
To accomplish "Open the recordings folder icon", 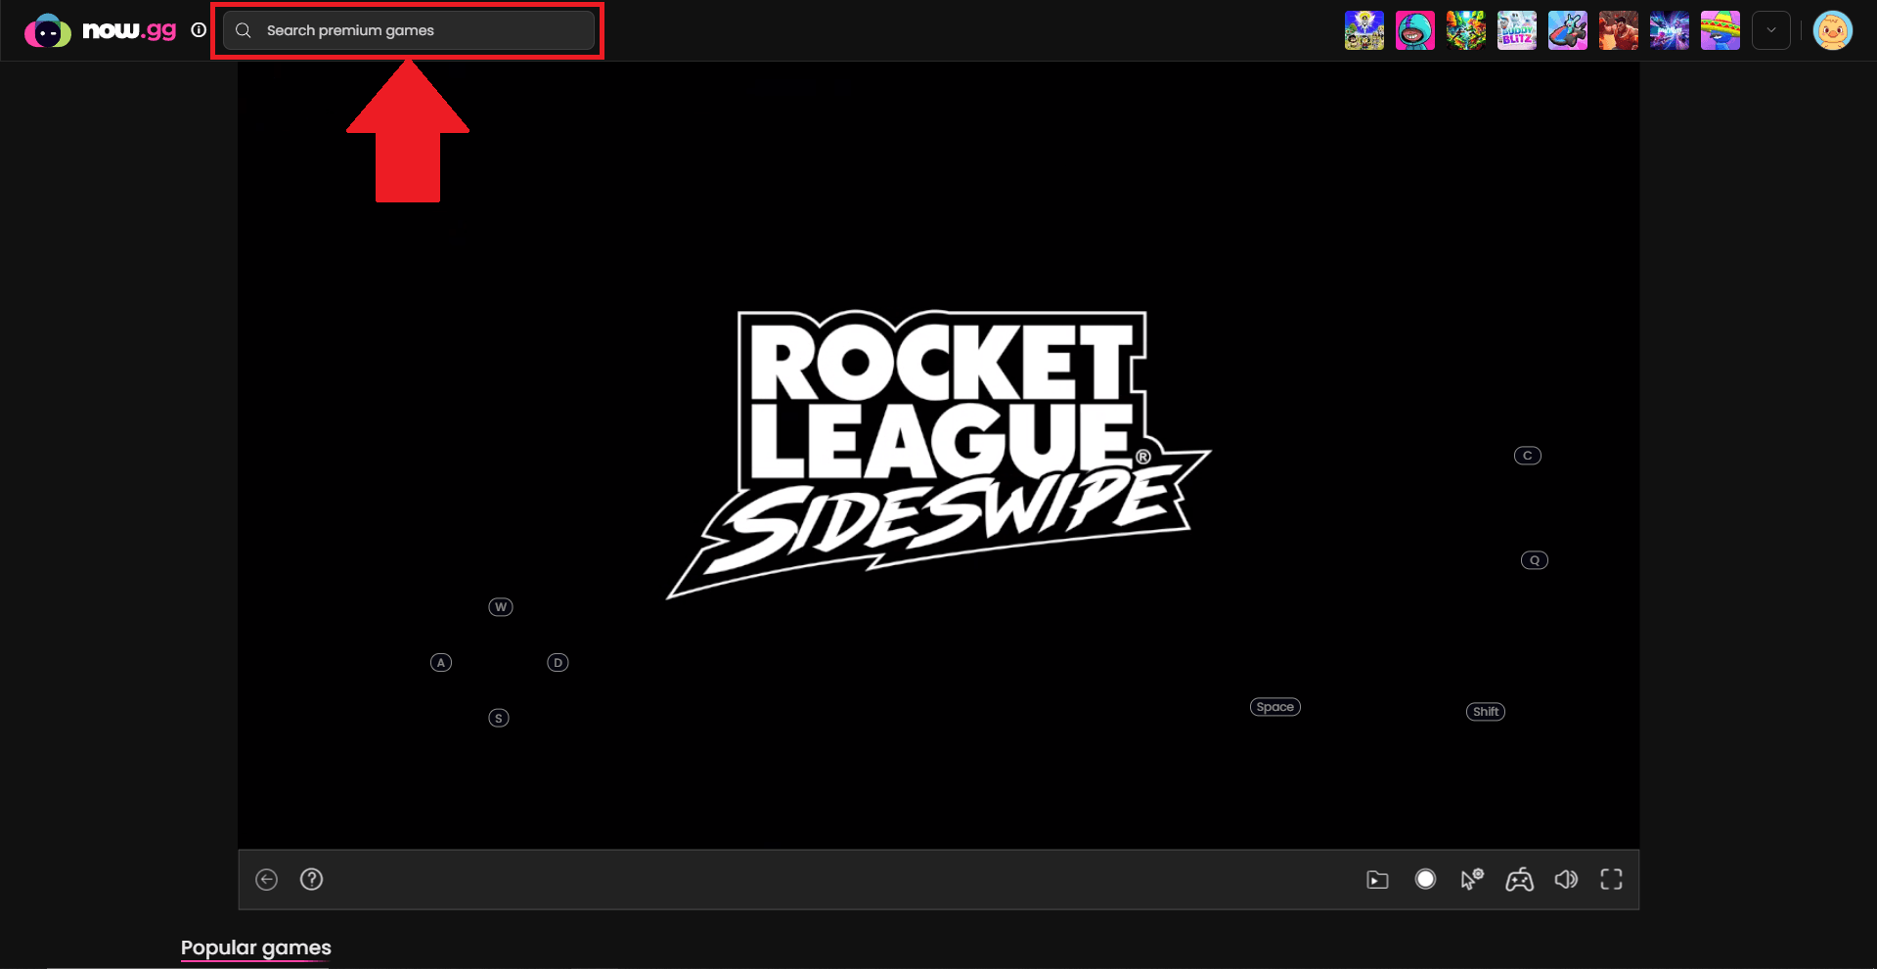I will click(1377, 880).
